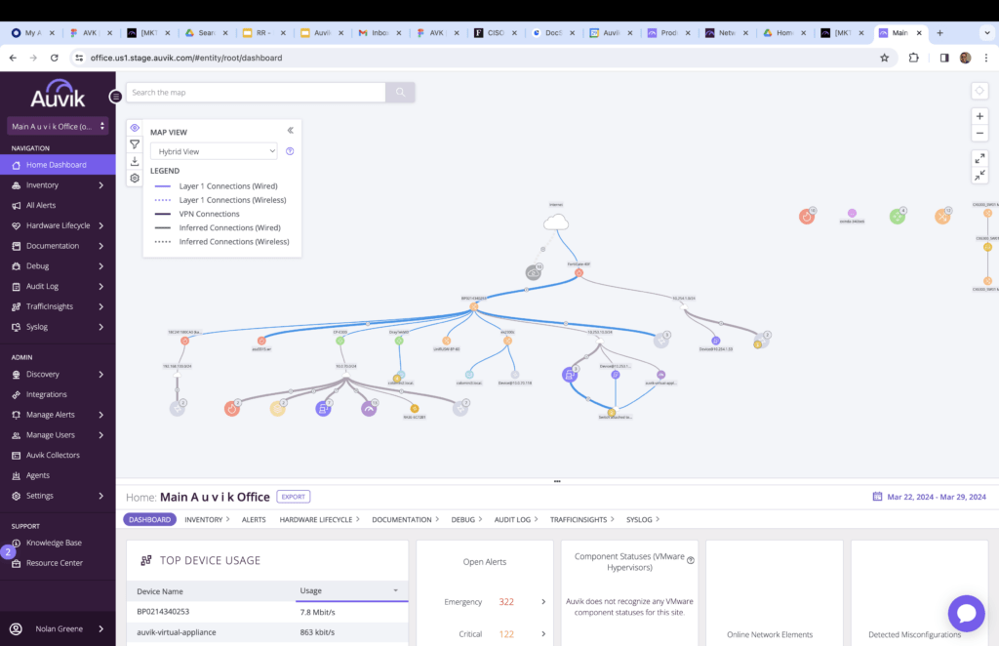Open Chrome three-dot menu
999x646 pixels.
tap(986, 58)
